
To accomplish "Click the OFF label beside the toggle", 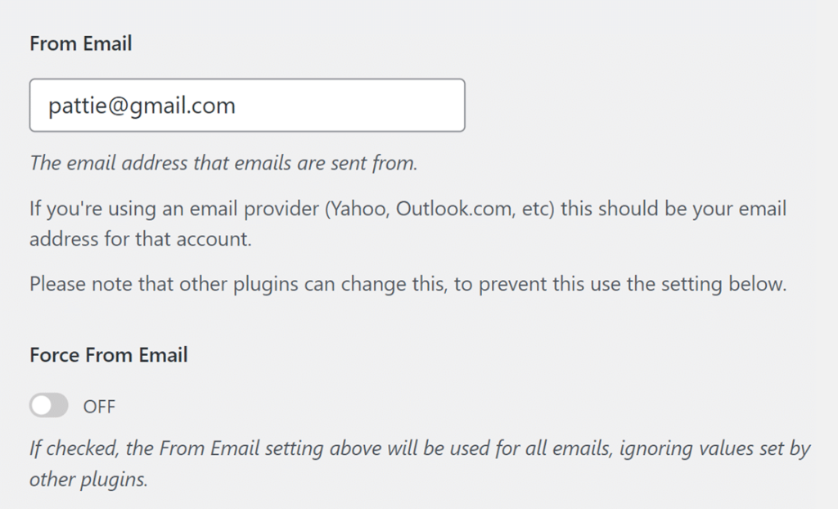I will point(99,406).
